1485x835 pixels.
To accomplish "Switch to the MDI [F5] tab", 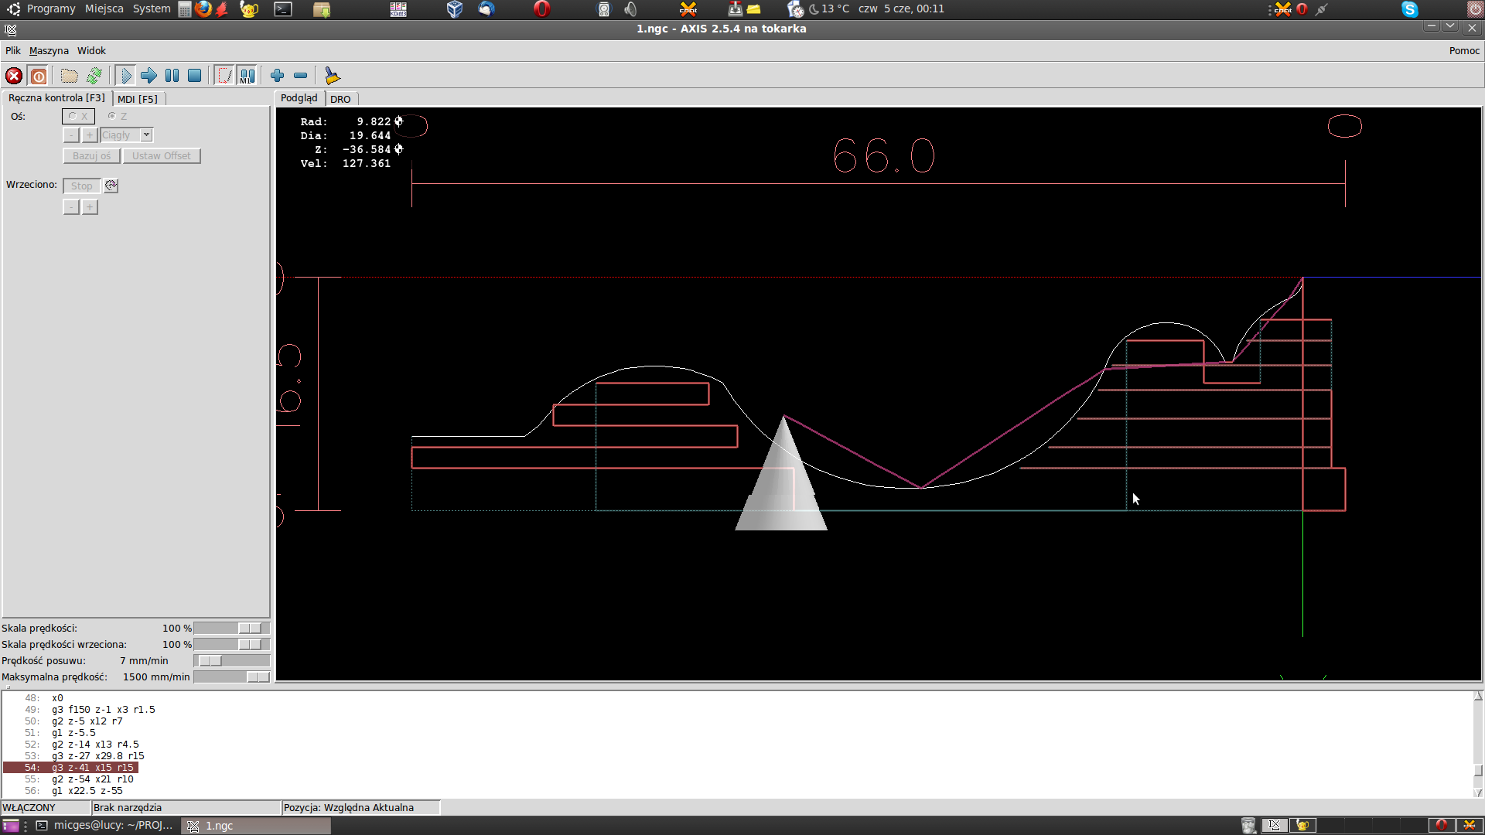I will (x=138, y=99).
